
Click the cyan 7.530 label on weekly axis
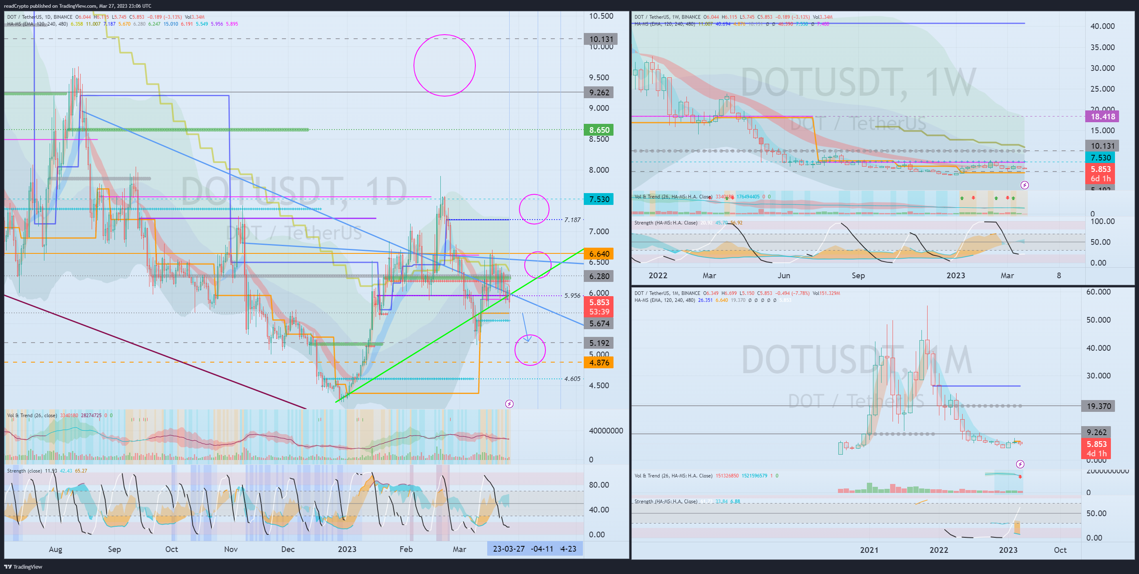[1100, 158]
